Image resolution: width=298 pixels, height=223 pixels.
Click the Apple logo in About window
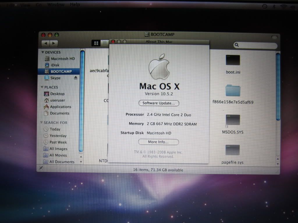(x=159, y=66)
